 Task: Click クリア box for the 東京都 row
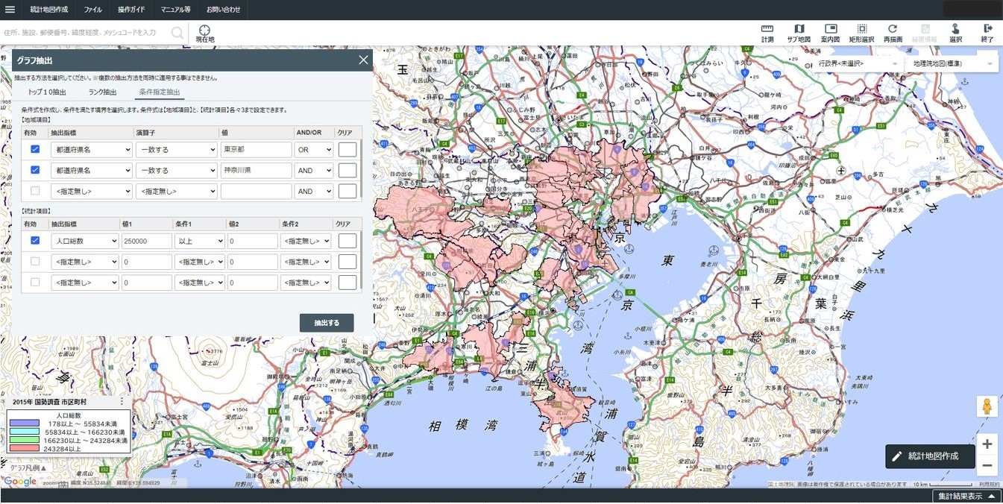(348, 149)
